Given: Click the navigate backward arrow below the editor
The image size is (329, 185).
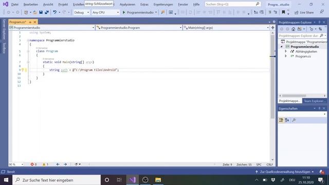Looking at the screenshot, I should (58, 164).
